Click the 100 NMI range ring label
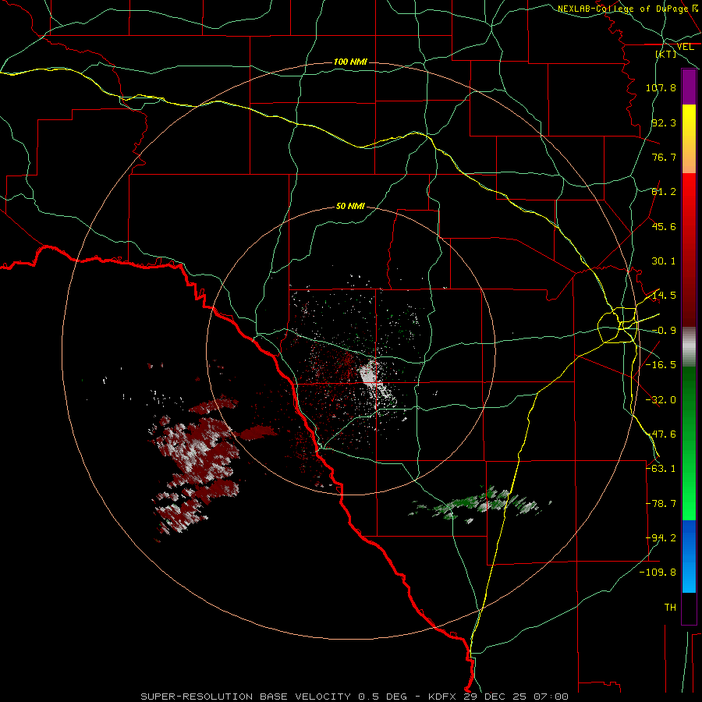Image resolution: width=702 pixels, height=702 pixels. 350,62
